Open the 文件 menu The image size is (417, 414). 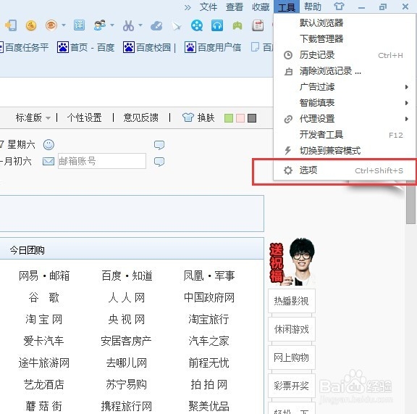(208, 7)
